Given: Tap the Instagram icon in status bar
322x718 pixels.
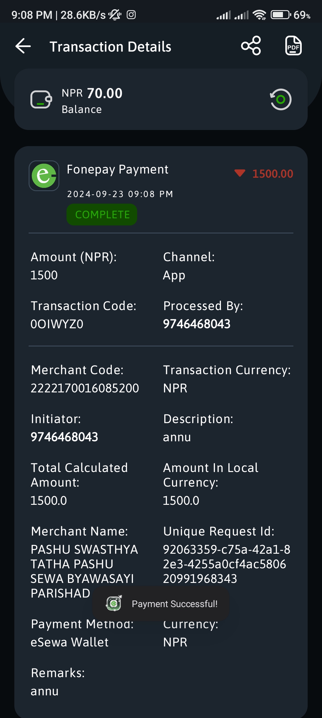Looking at the screenshot, I should 131,15.
